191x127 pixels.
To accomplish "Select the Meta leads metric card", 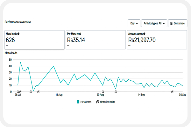I will coord(34,40).
